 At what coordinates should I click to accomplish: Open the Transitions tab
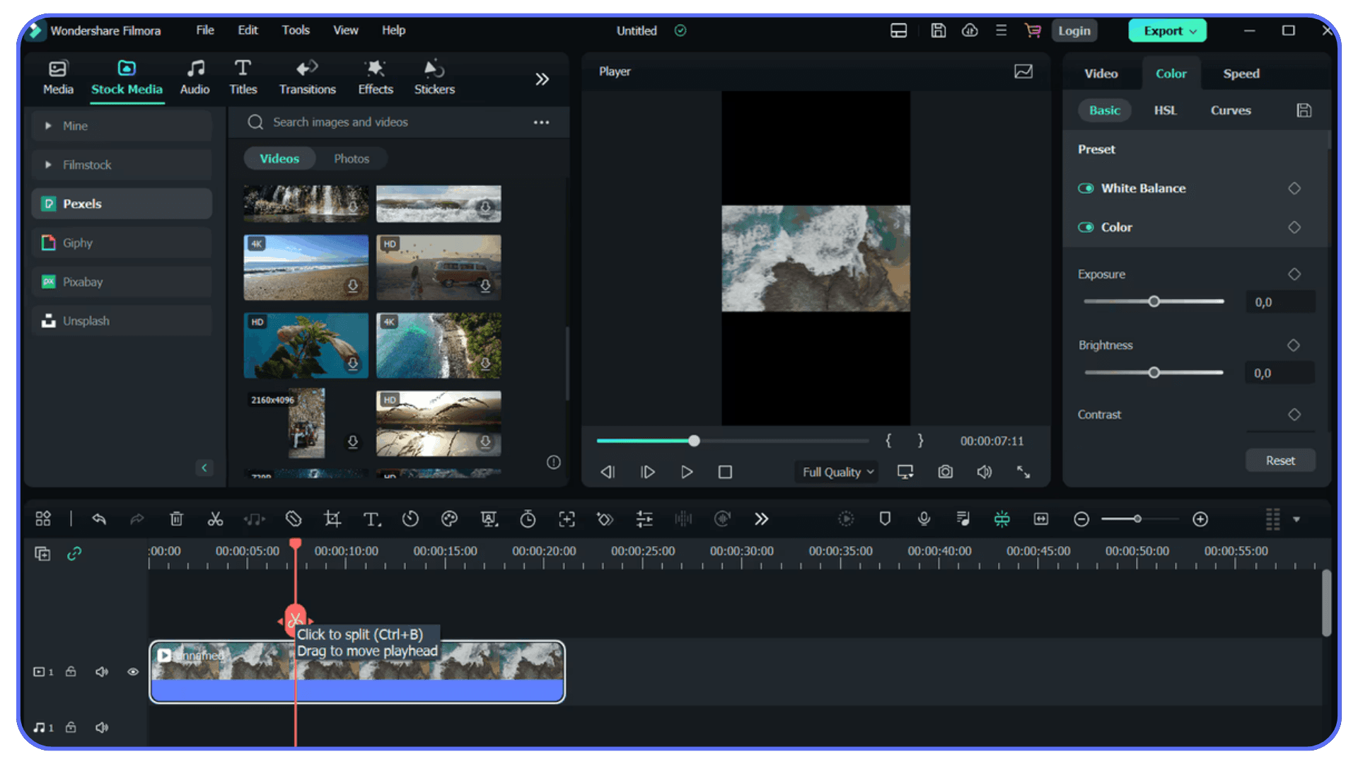(307, 78)
